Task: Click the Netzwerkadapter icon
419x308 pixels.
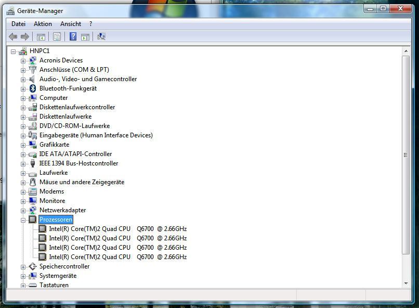Action: pyautogui.click(x=33, y=210)
